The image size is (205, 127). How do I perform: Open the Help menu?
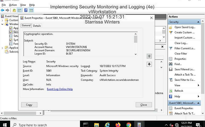click(32, 5)
